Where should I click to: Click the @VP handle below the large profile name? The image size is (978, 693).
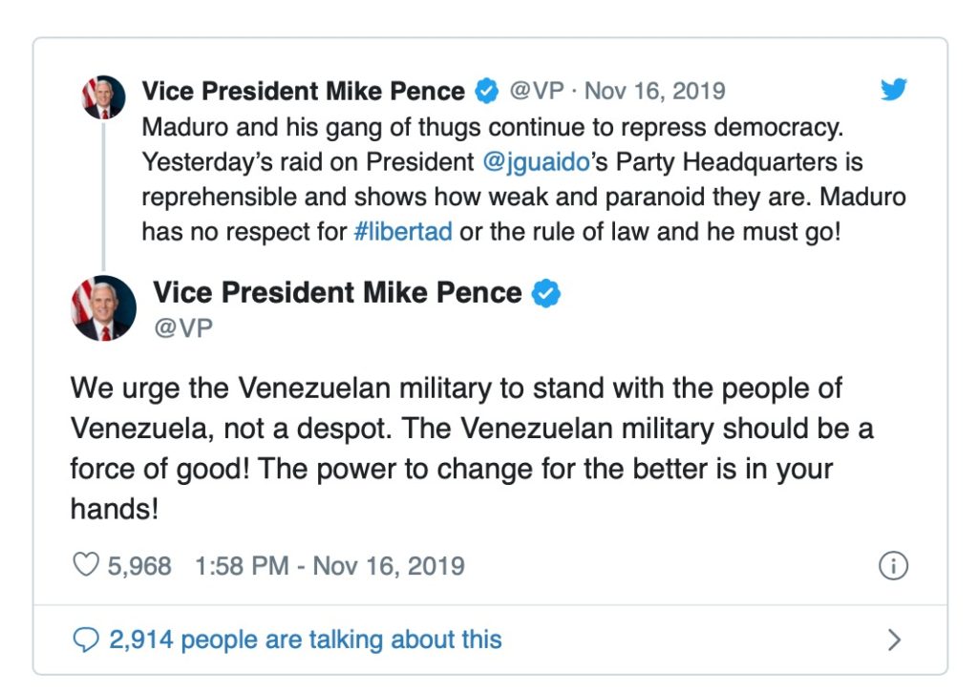182,328
